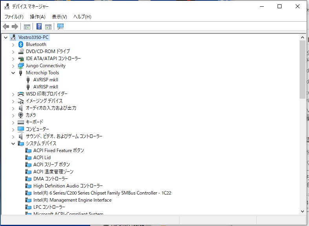The height and width of the screenshot is (226, 309).
Task: Expand the DVD/CD-ROM ドライブ category
Action: pyautogui.click(x=13, y=52)
